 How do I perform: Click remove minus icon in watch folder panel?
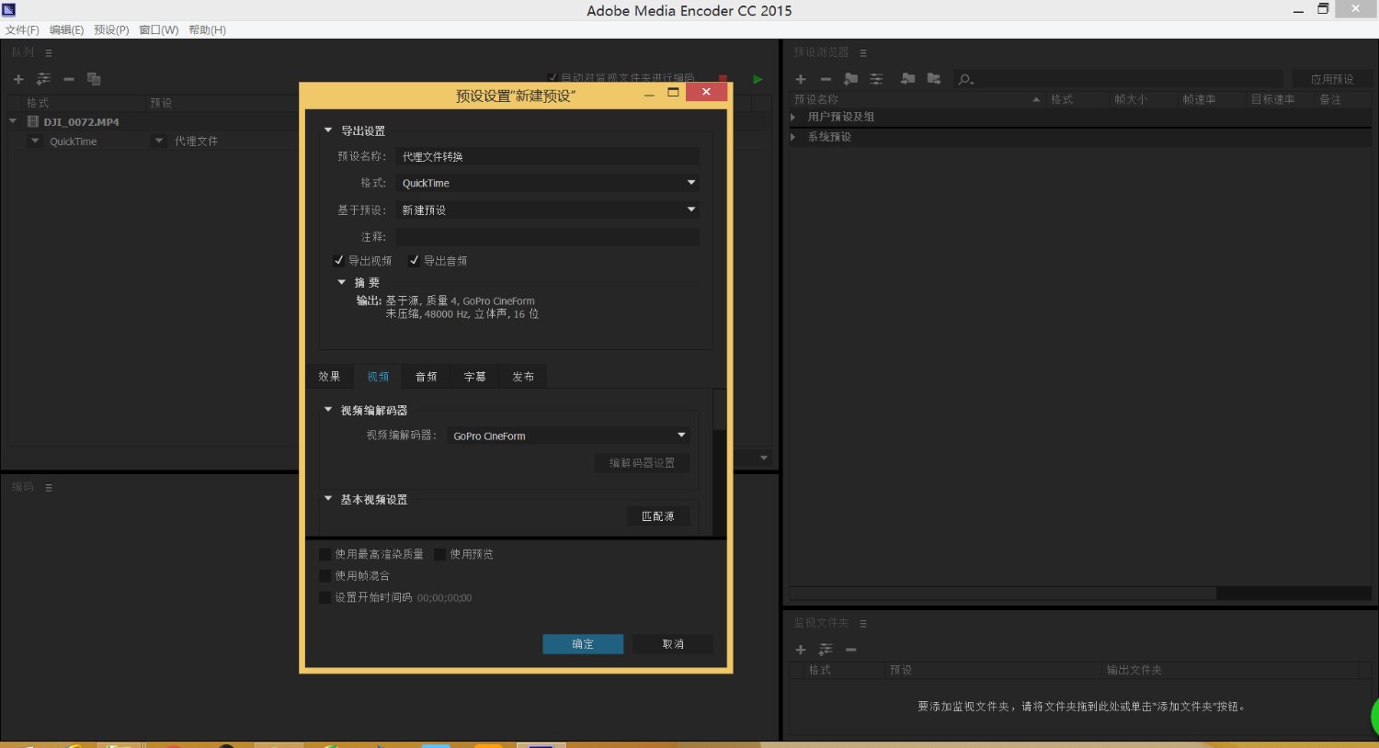point(851,650)
